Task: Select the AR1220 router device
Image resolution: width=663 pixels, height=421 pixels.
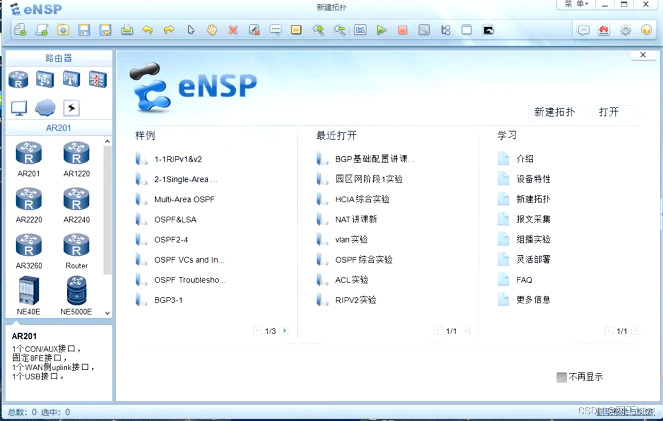Action: tap(77, 159)
